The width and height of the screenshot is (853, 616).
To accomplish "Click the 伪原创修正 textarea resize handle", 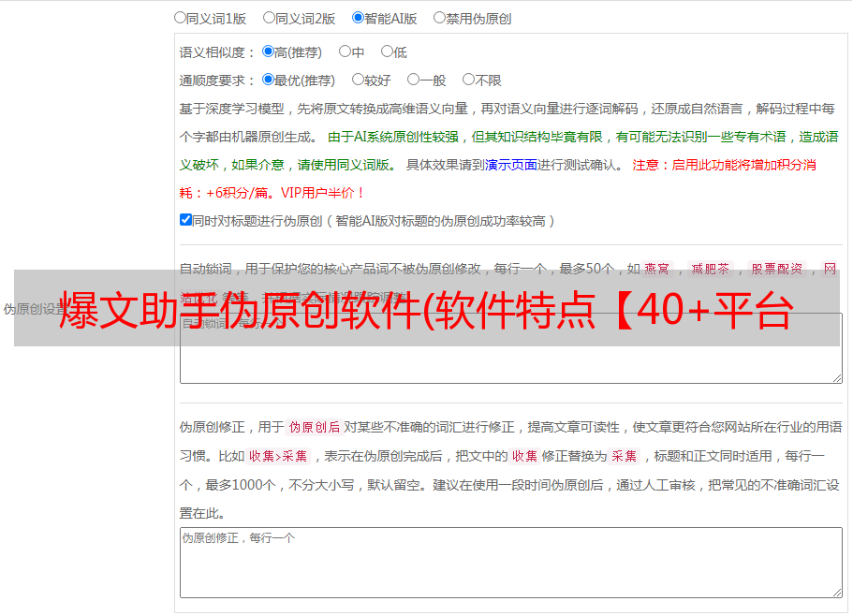I will point(837,593).
